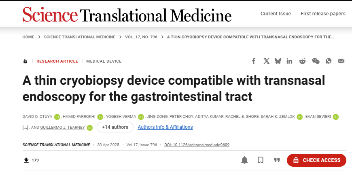The width and height of the screenshot is (352, 174).
Task: Share article on Bluesky butterfly icon
Action: [x=278, y=61]
